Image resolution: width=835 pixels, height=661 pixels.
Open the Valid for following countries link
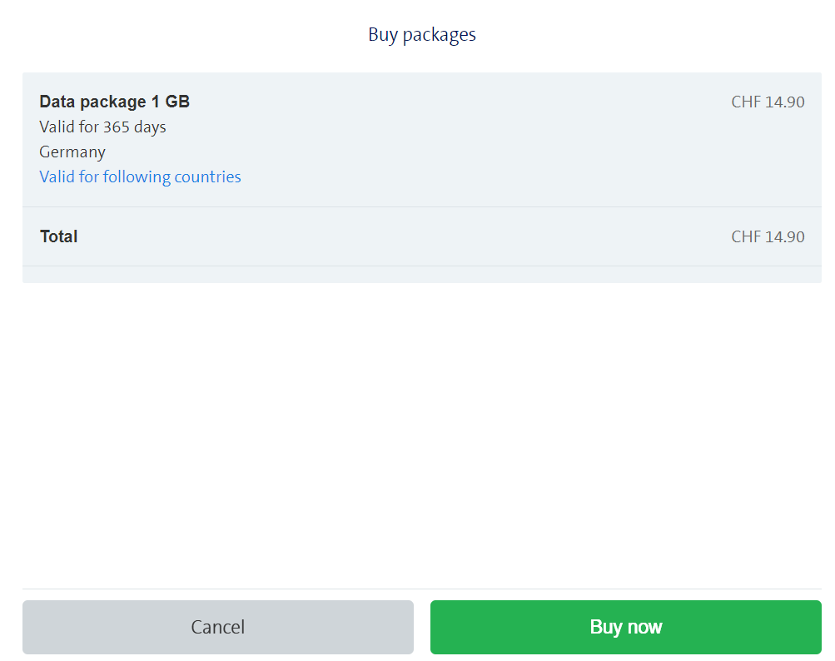[x=140, y=176]
